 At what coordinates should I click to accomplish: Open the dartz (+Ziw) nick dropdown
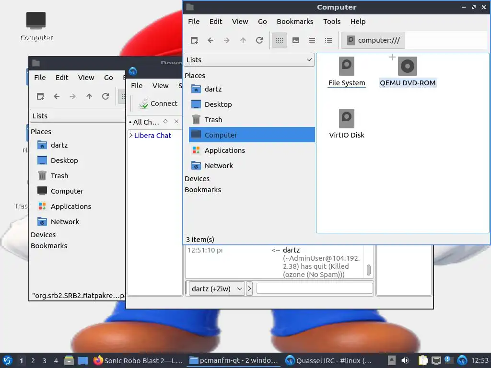pyautogui.click(x=217, y=288)
